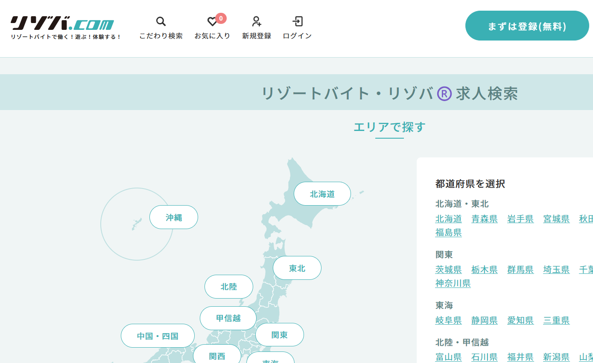Choose the 東北 region on the map

(297, 268)
